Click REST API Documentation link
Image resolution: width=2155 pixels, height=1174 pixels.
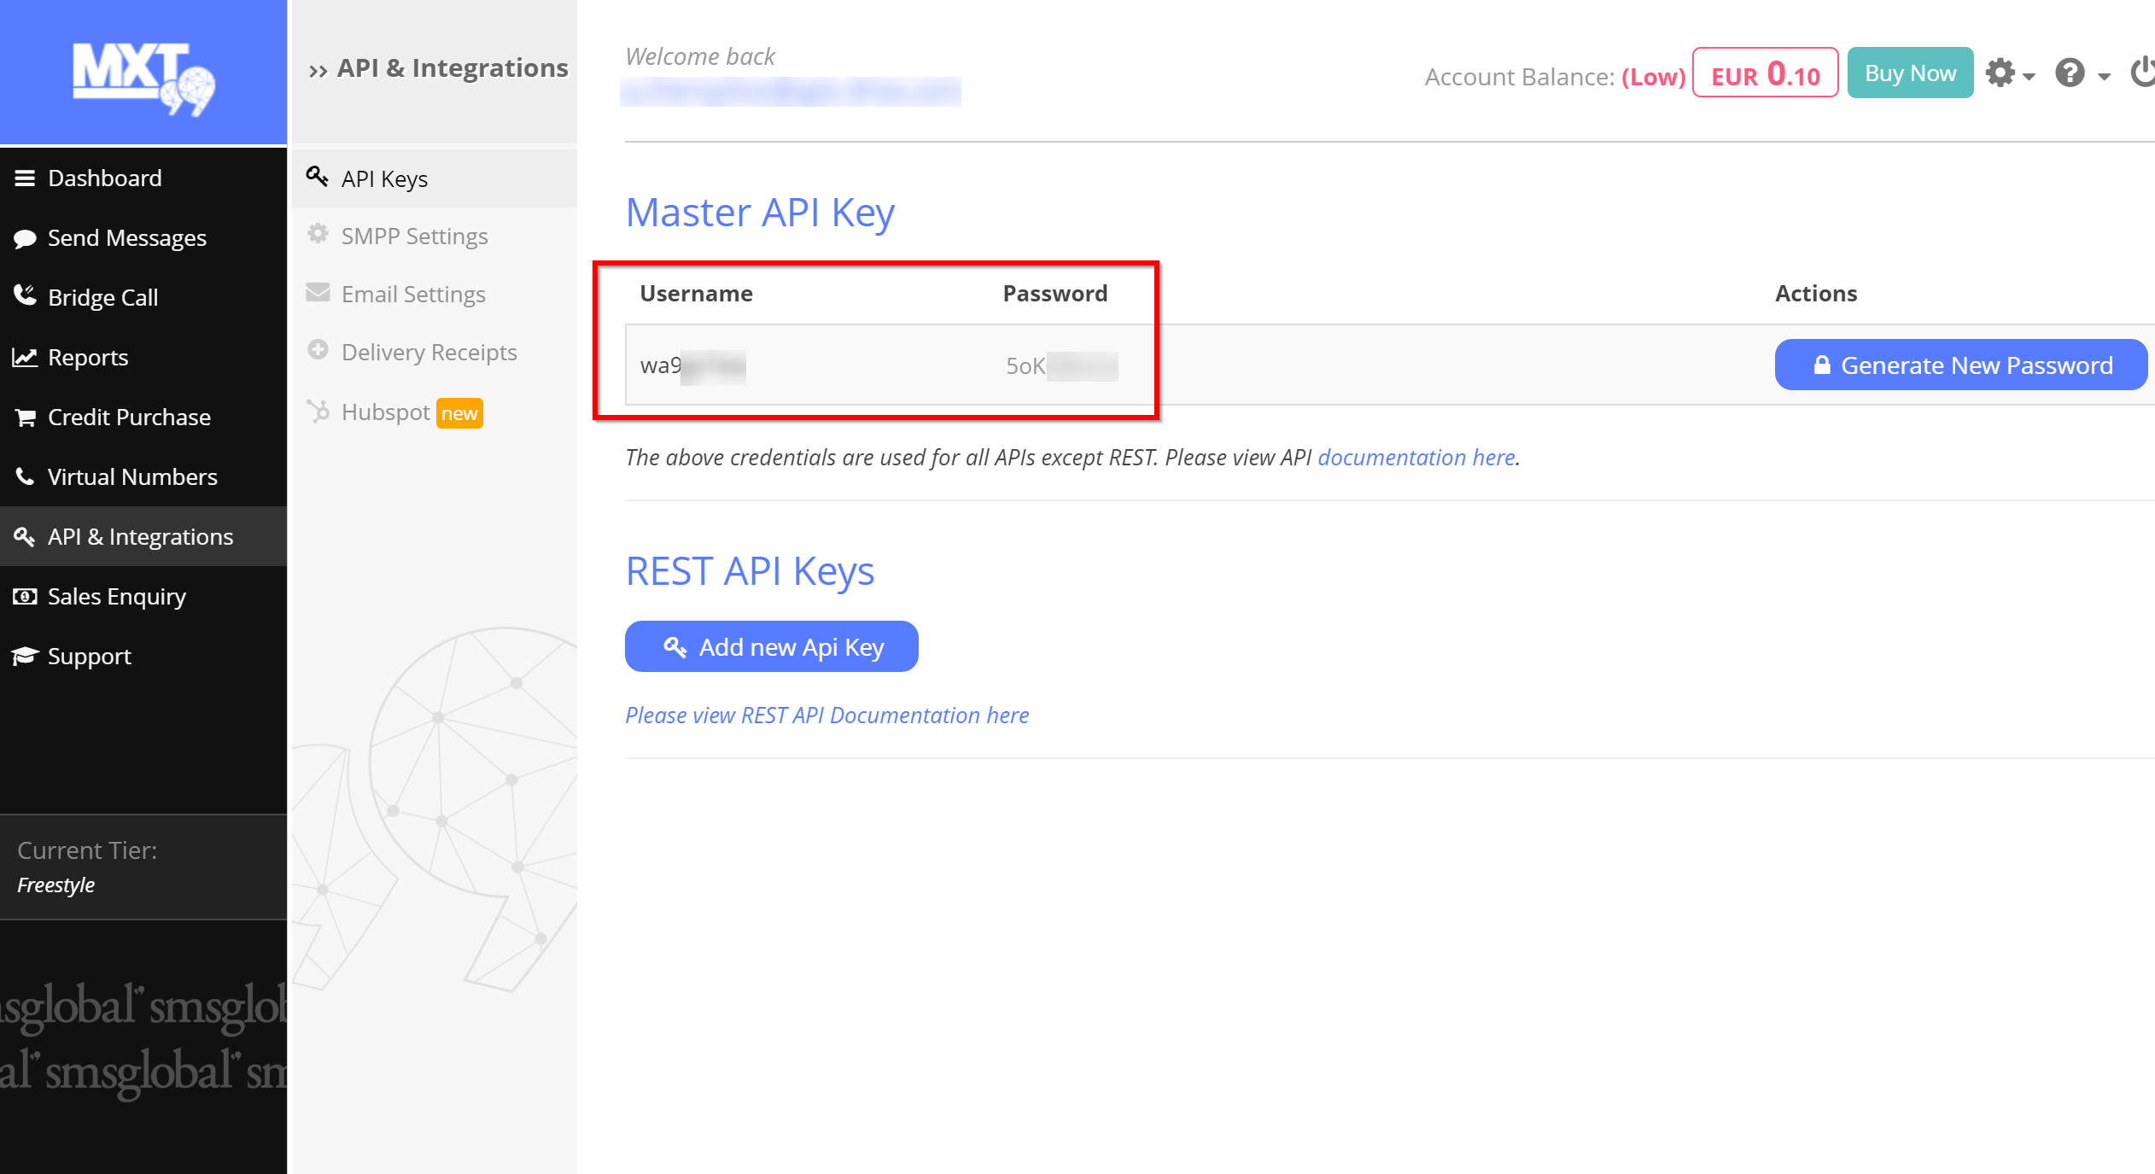(x=826, y=715)
